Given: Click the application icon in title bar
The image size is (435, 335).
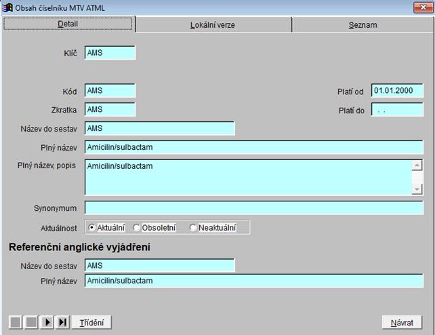Looking at the screenshot, I should click(x=8, y=7).
